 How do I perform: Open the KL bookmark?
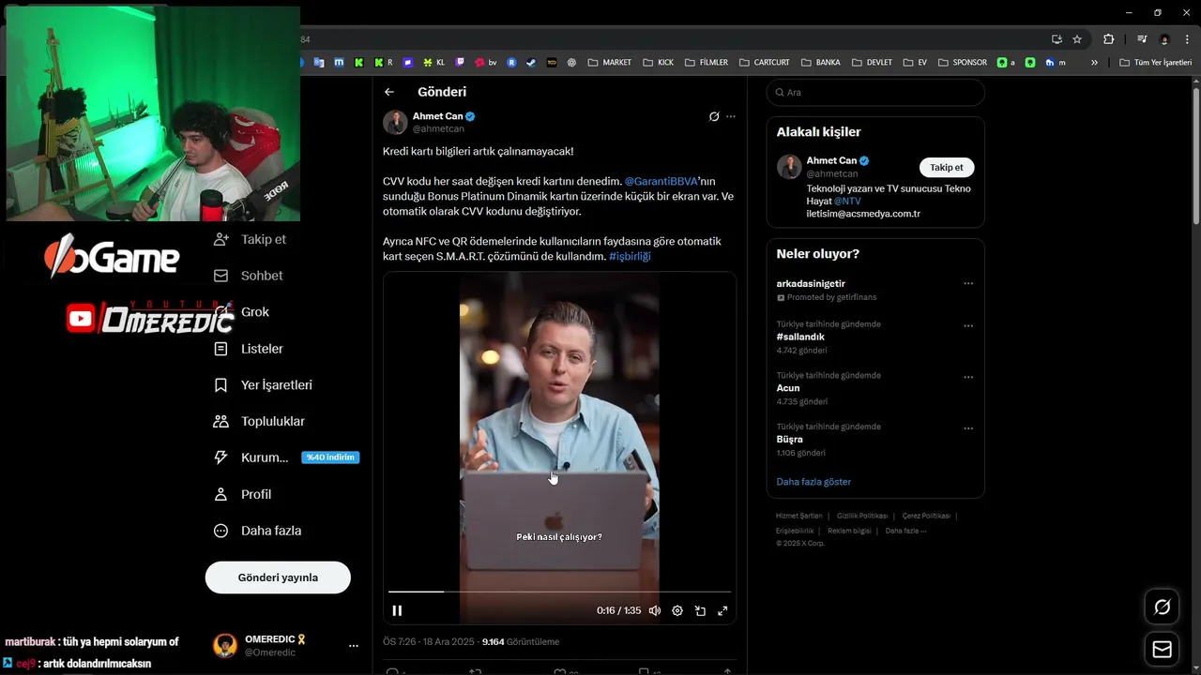[x=434, y=63]
